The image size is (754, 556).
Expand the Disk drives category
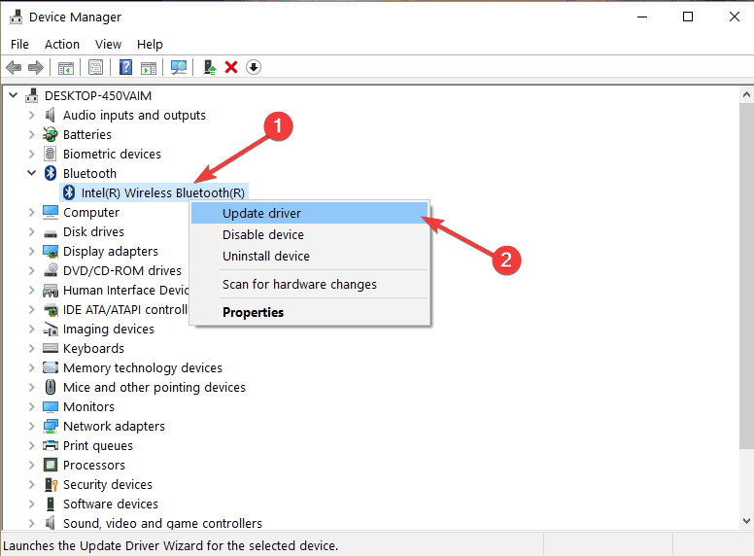(x=31, y=231)
